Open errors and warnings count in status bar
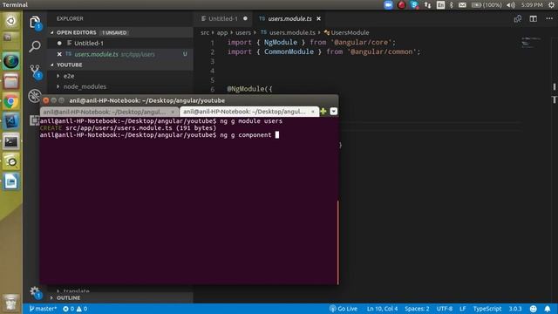This screenshot has height=314, width=558. [x=75, y=309]
